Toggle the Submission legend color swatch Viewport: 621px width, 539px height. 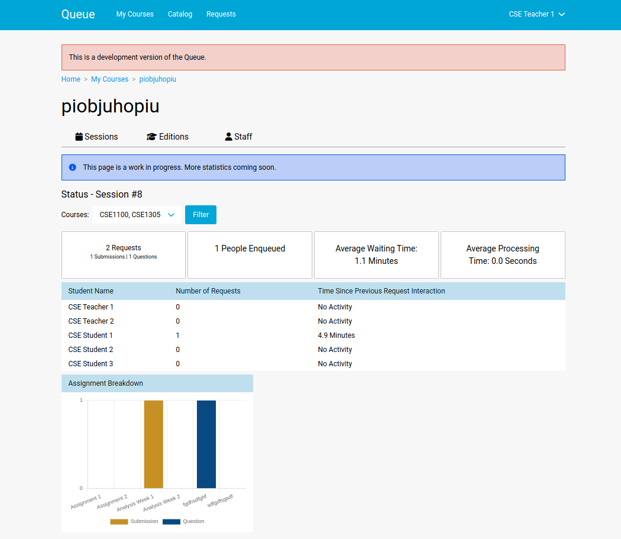click(x=119, y=522)
